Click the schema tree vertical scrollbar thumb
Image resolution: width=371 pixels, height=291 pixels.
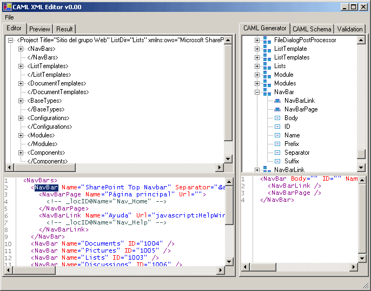pos(361,154)
